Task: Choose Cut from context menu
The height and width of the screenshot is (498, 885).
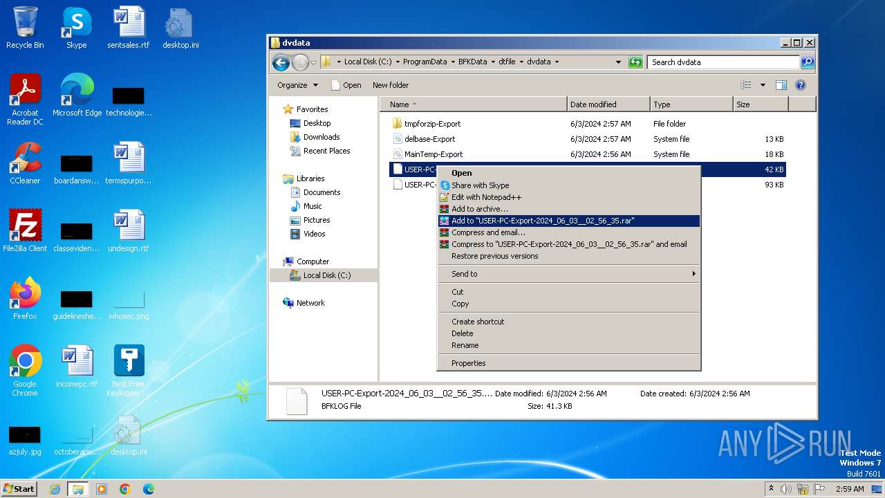Action: (569, 292)
